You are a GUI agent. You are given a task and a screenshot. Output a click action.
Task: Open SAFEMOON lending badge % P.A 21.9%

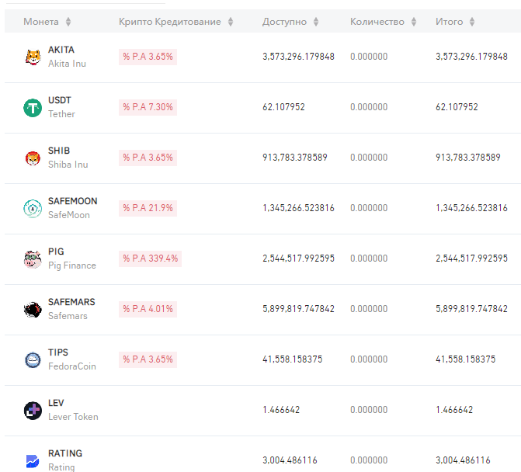click(x=148, y=208)
